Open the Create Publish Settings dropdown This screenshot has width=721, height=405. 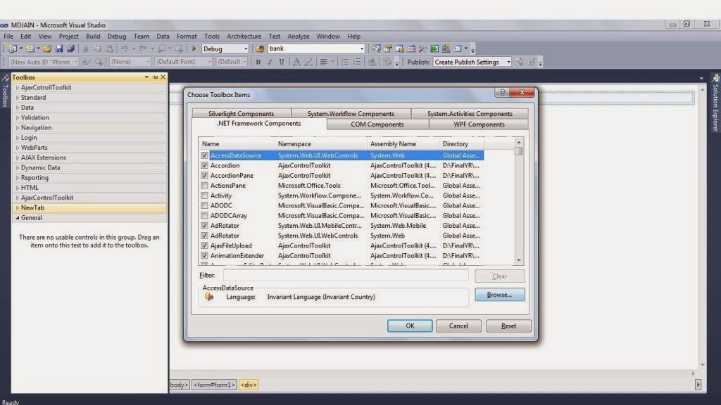[x=508, y=62]
